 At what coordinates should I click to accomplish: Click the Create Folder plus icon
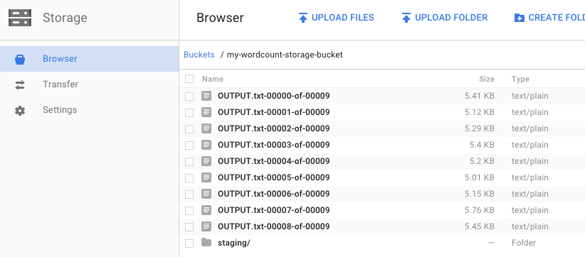[x=520, y=18]
